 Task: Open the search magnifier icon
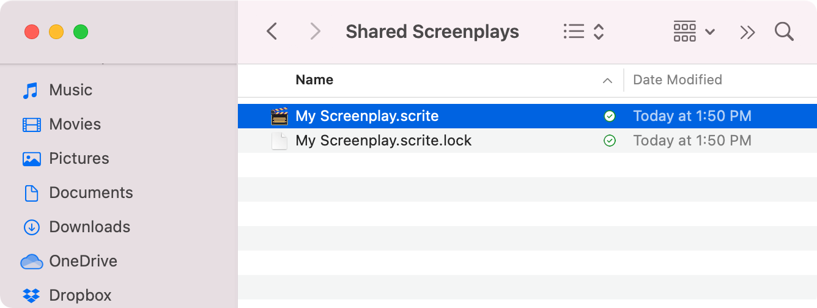(x=784, y=31)
